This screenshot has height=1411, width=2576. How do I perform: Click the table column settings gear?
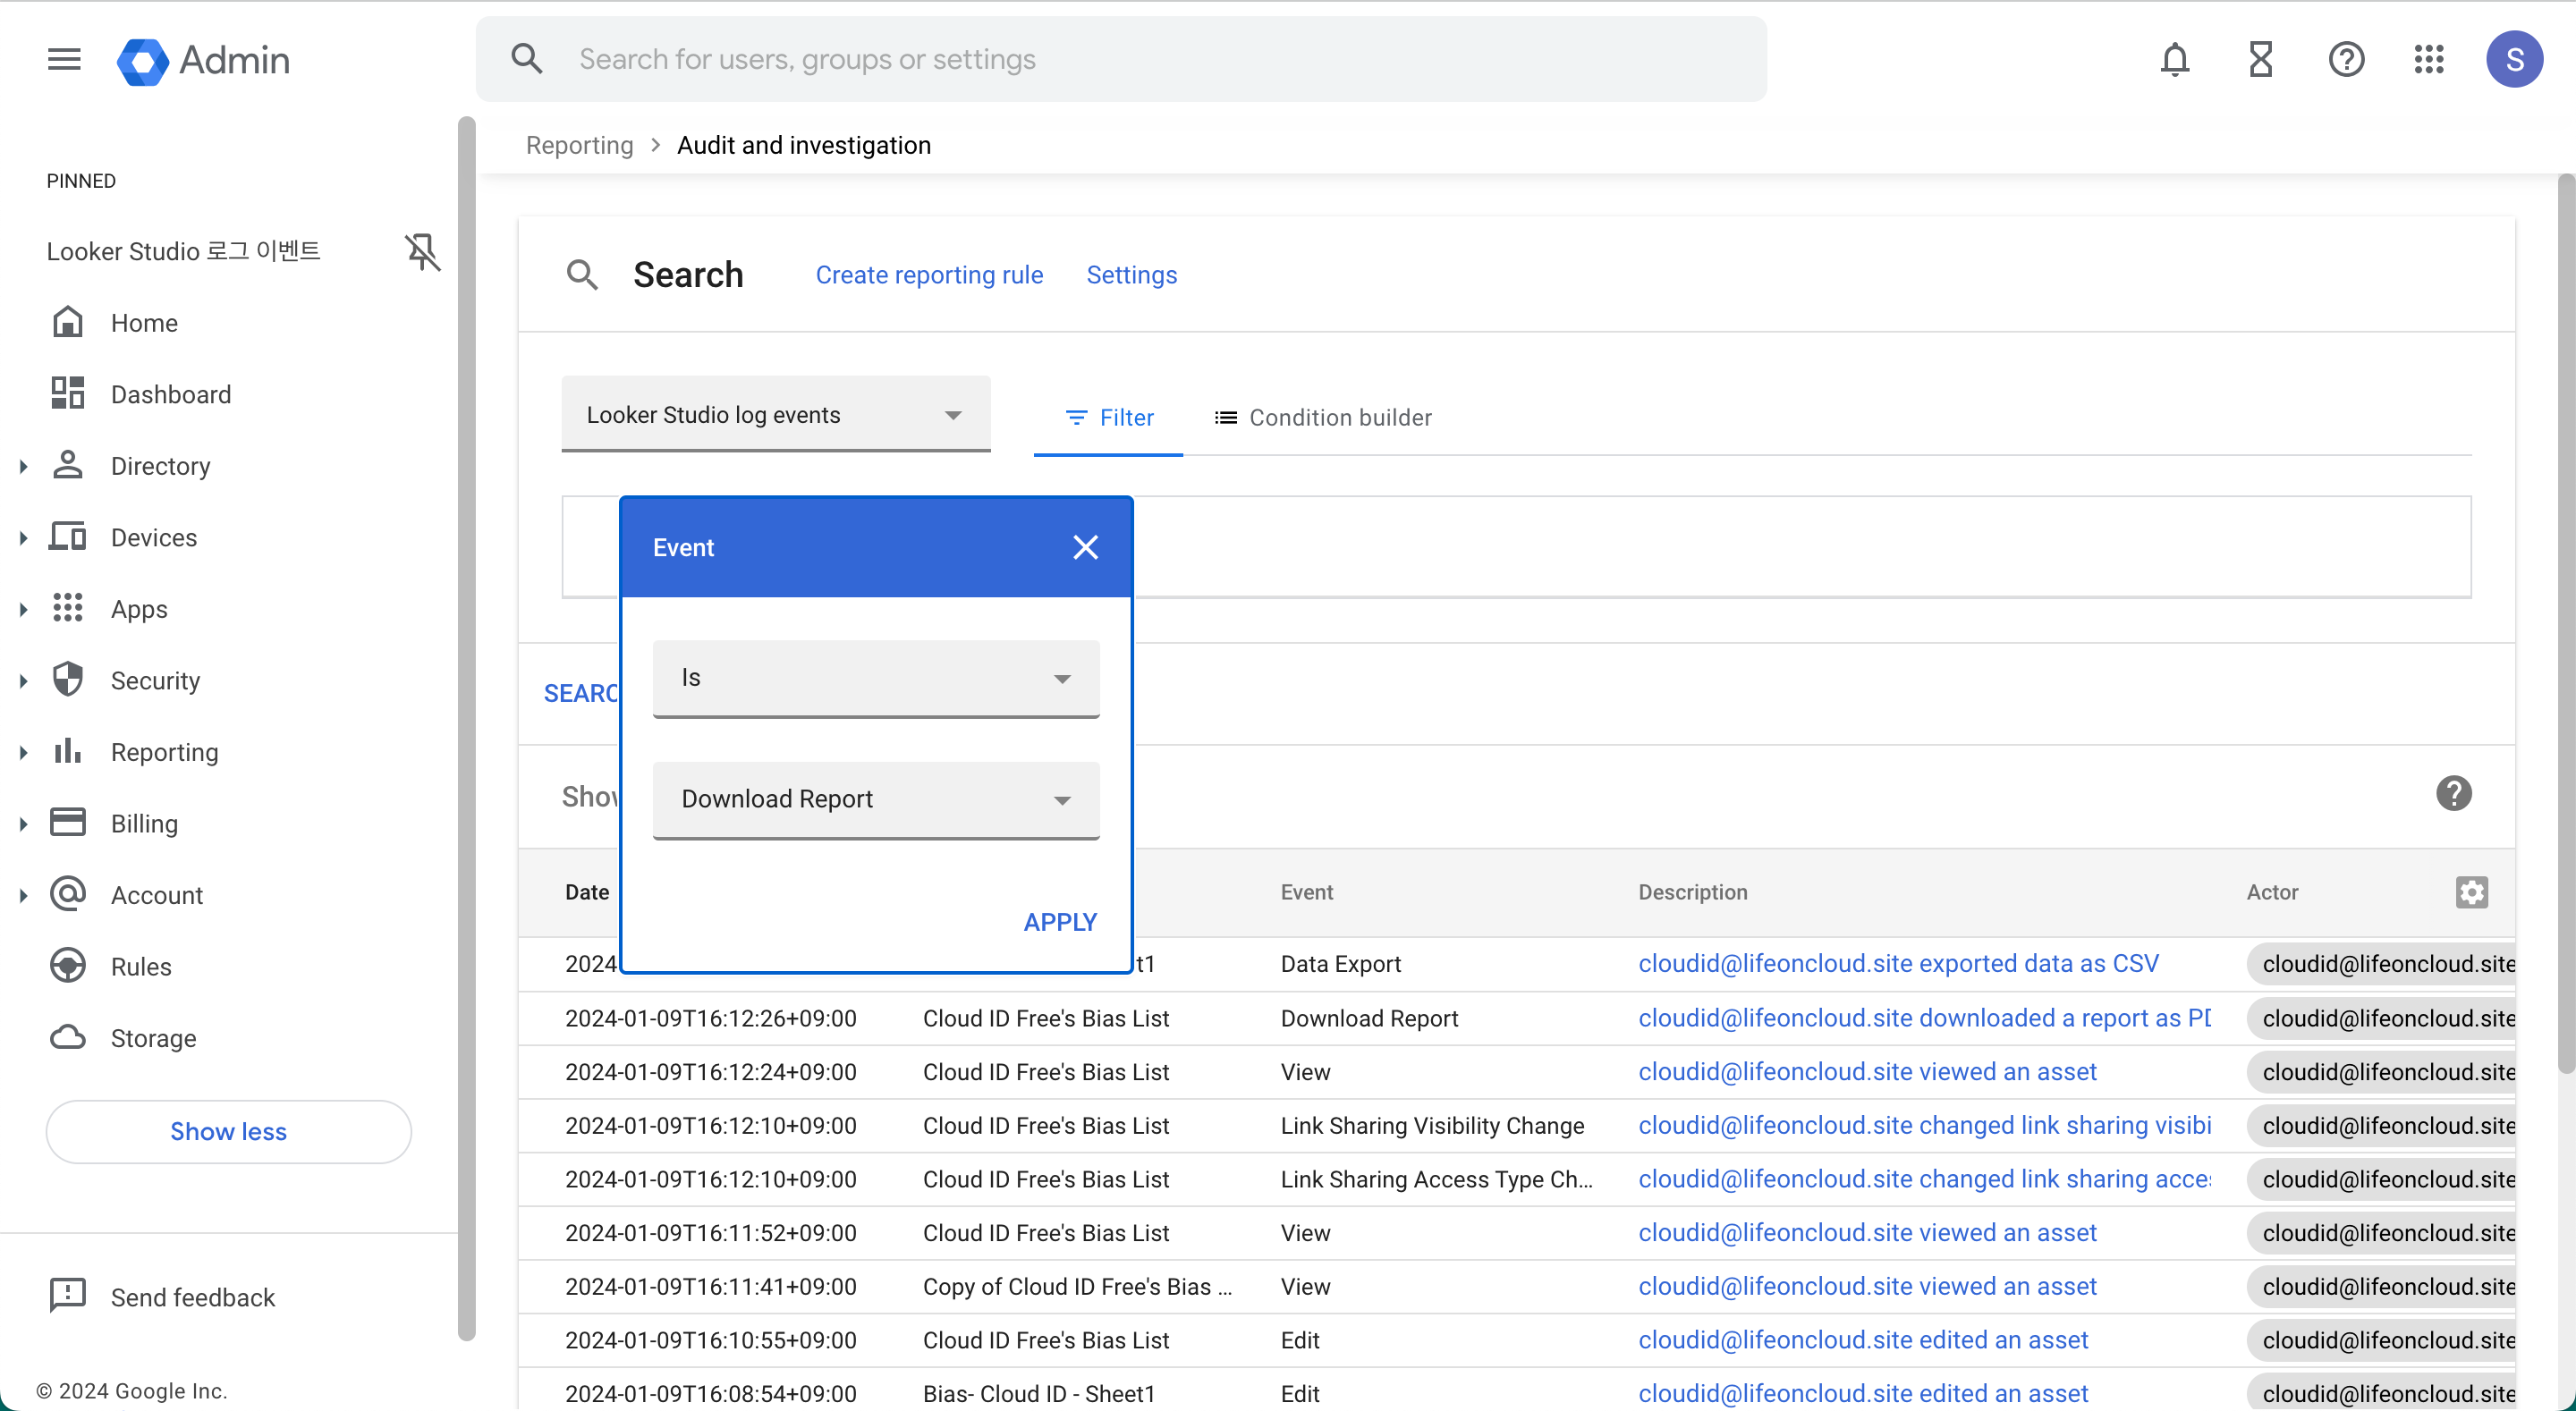coord(2471,892)
